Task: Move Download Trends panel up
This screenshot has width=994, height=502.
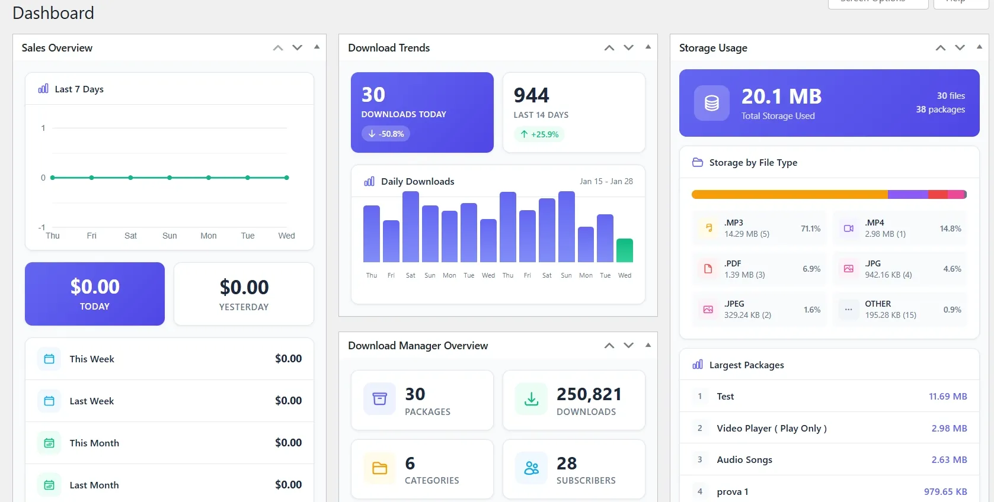Action: pos(609,48)
